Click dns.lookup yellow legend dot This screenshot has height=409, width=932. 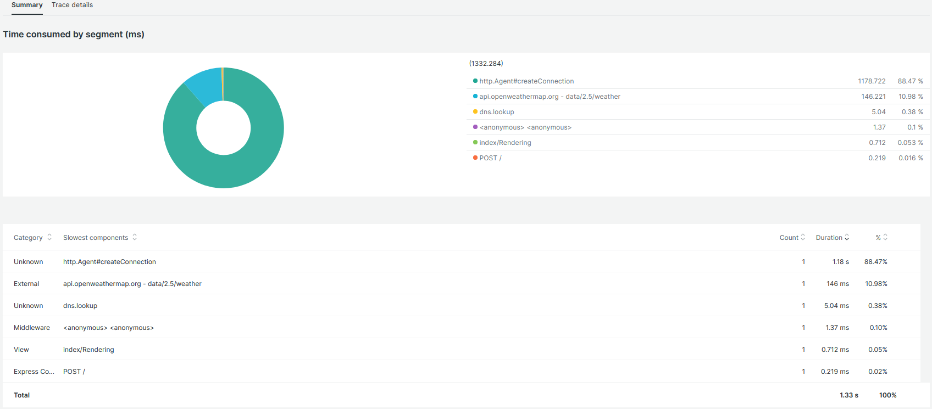[475, 111]
